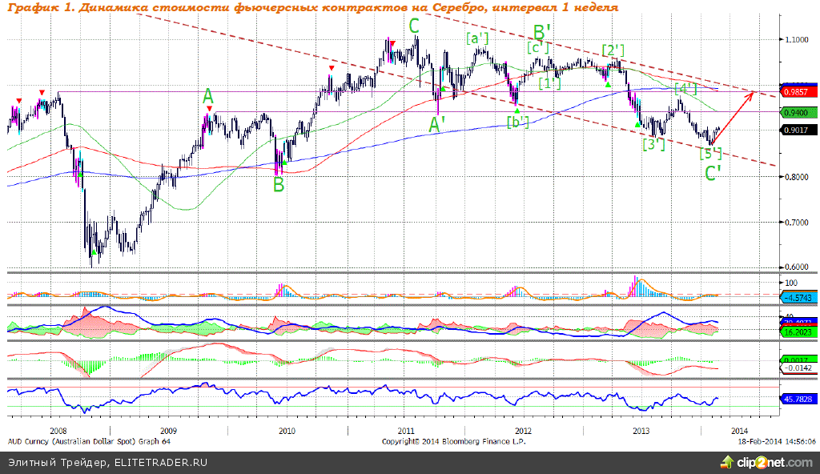Click the green wave label B'
This screenshot has width=820, height=474.
coord(542,33)
